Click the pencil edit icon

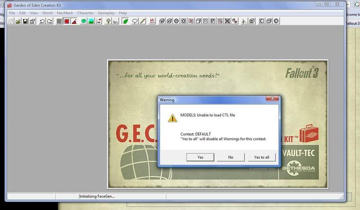[x=142, y=21]
